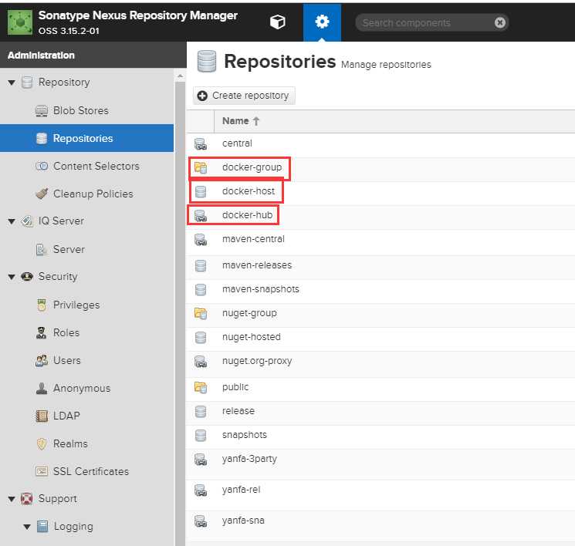Click the Realms shield icon

(42, 443)
